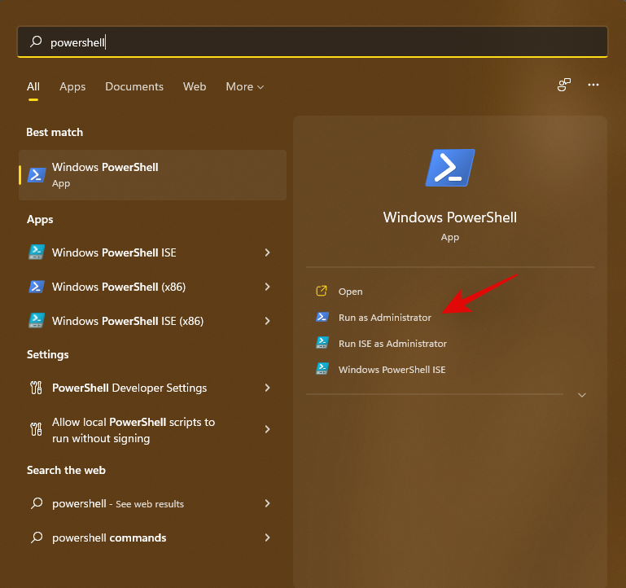
Task: Select the Windows PowerShell best match result
Action: click(152, 175)
